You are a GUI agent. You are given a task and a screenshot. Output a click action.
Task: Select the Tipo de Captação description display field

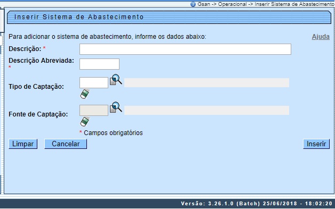[x=206, y=82]
